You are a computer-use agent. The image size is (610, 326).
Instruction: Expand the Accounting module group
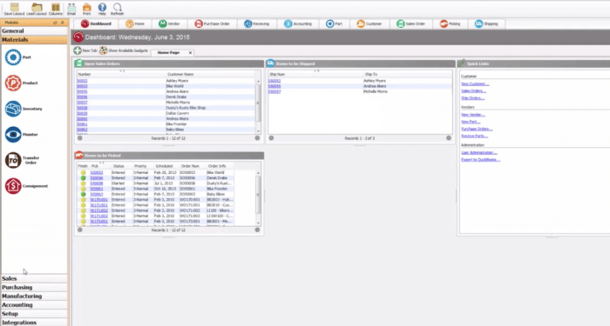point(34,304)
